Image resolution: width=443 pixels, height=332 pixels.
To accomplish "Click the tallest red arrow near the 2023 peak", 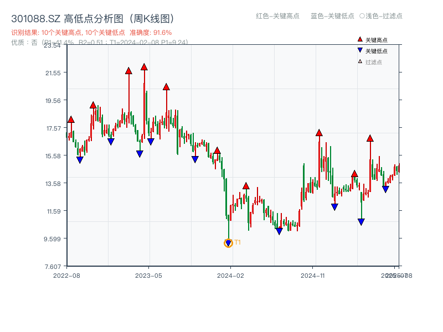I will [145, 68].
